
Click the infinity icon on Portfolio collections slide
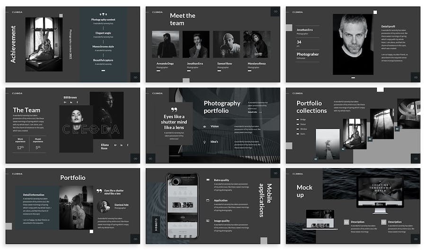pyautogui.click(x=416, y=159)
